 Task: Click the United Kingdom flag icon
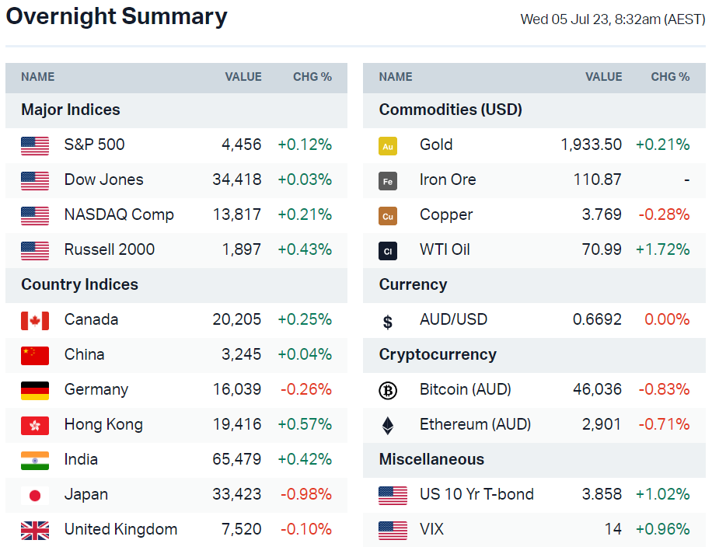click(x=35, y=530)
